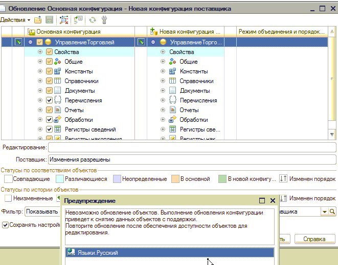Maximize the Предупреждение dialog
This screenshot has width=338, height=265.
(x=262, y=201)
